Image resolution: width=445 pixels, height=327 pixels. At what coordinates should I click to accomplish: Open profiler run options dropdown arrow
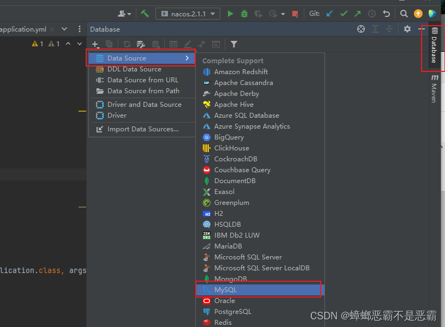pos(283,14)
